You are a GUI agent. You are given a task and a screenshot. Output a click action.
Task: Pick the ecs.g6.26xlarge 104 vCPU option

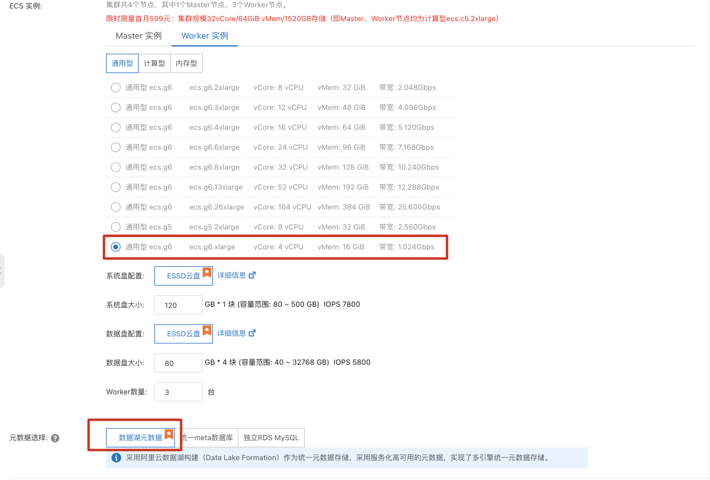[116, 207]
